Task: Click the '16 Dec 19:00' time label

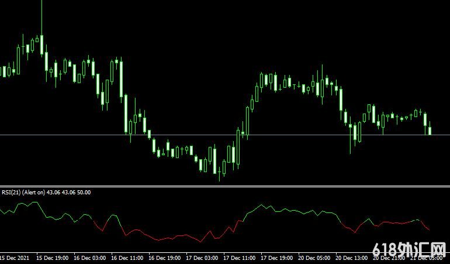Action: tap(164, 258)
